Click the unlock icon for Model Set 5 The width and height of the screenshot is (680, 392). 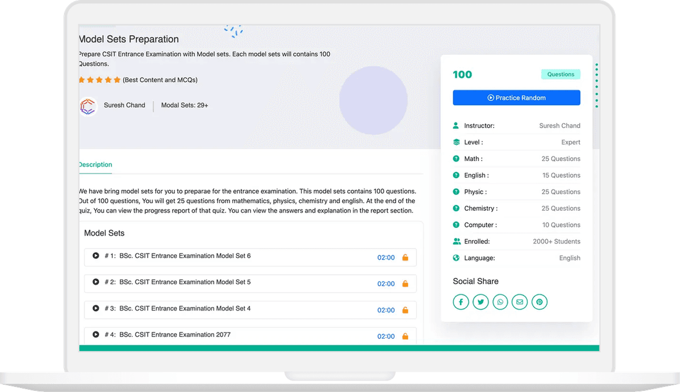[405, 284]
